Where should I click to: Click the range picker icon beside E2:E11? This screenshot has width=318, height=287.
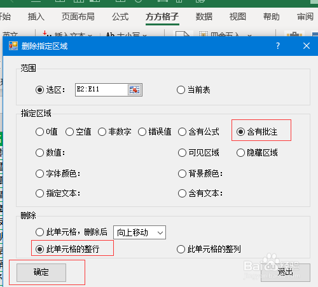click(x=134, y=90)
